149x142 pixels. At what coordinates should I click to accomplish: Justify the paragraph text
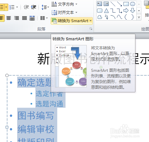25,18
